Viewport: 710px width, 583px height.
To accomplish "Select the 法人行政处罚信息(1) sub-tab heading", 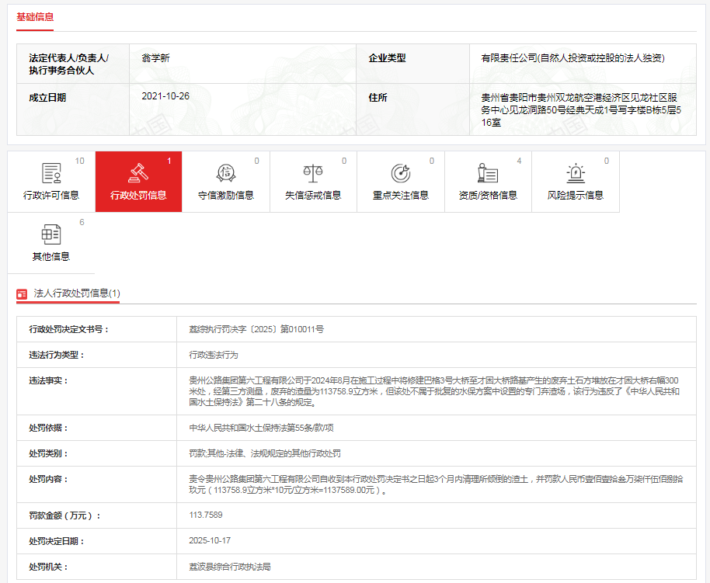I will 76,293.
